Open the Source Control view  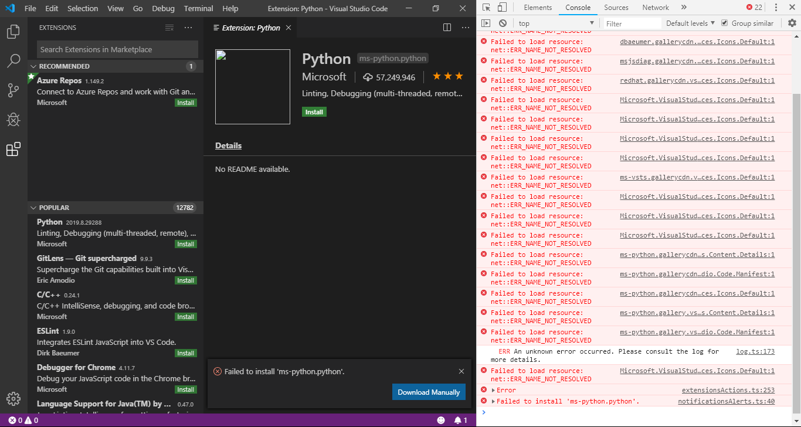(x=13, y=90)
